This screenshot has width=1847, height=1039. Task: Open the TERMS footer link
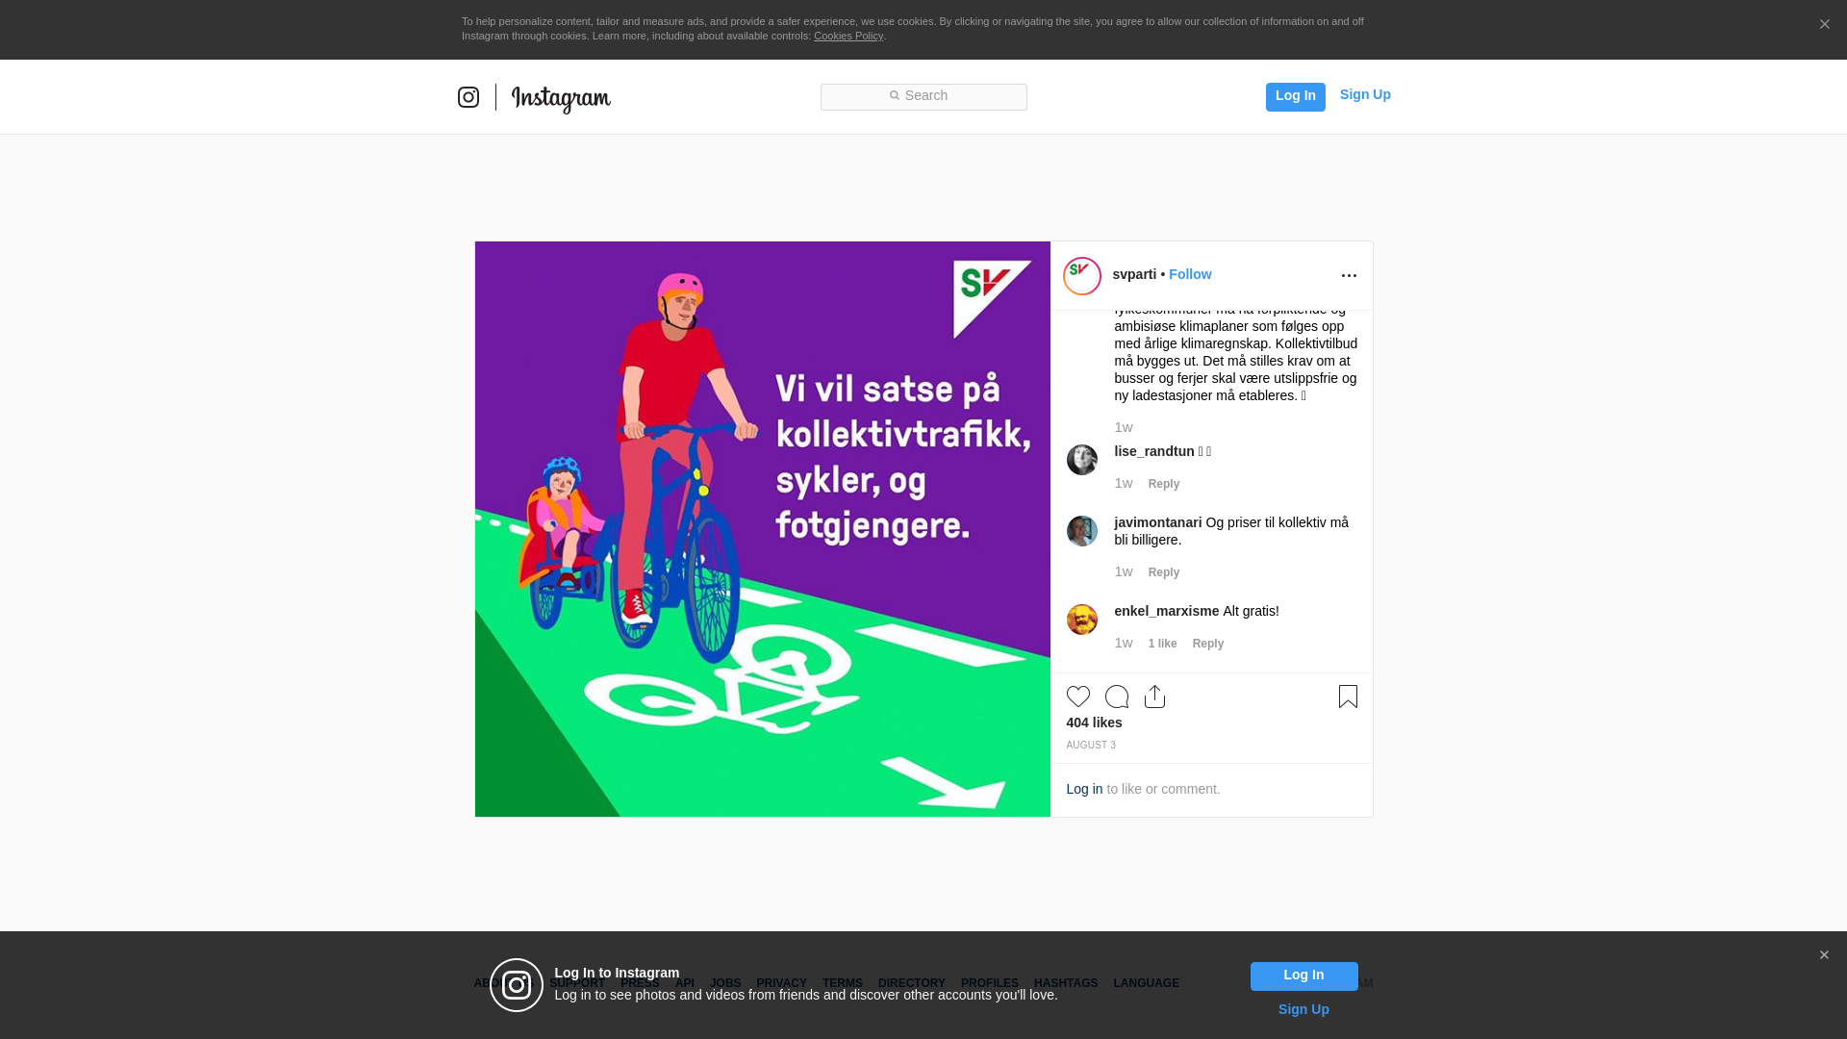click(x=843, y=983)
